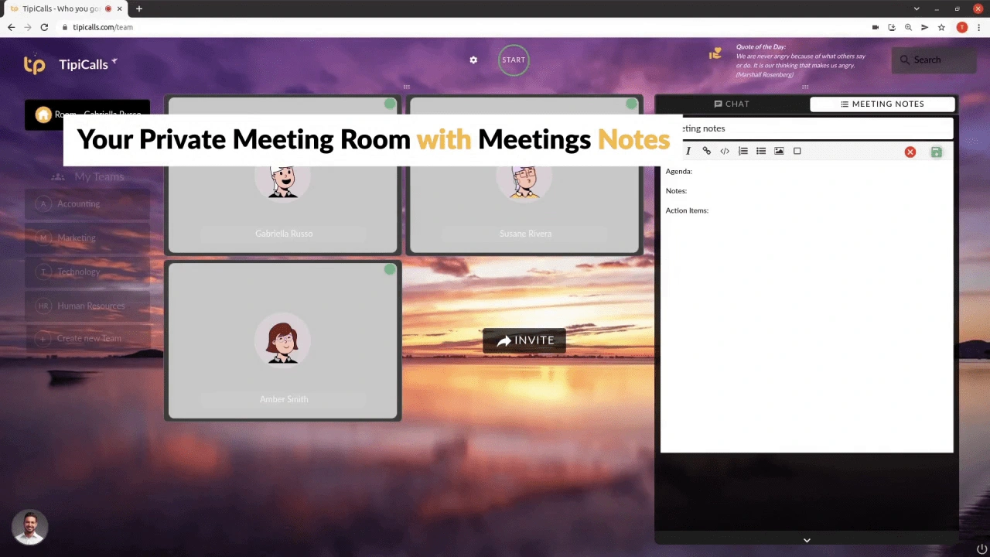
Task: Select the Marketing team
Action: coord(87,237)
